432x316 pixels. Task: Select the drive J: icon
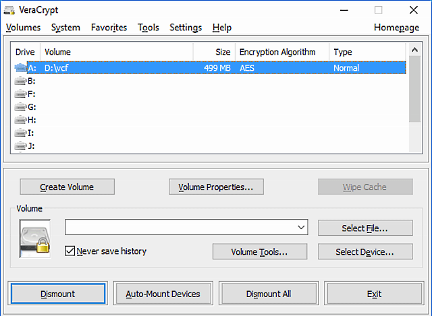[20, 146]
